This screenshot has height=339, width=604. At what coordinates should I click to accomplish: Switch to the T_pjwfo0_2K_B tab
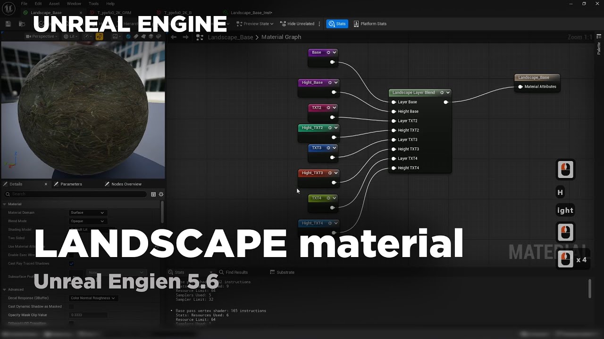tap(177, 13)
